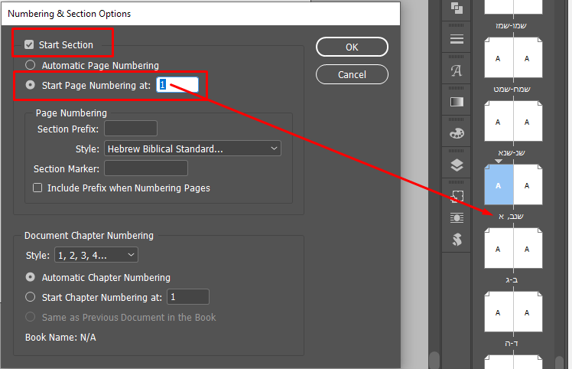This screenshot has width=572, height=369.
Task: Select the left page of spread שמח-שמט
Action: (499, 58)
